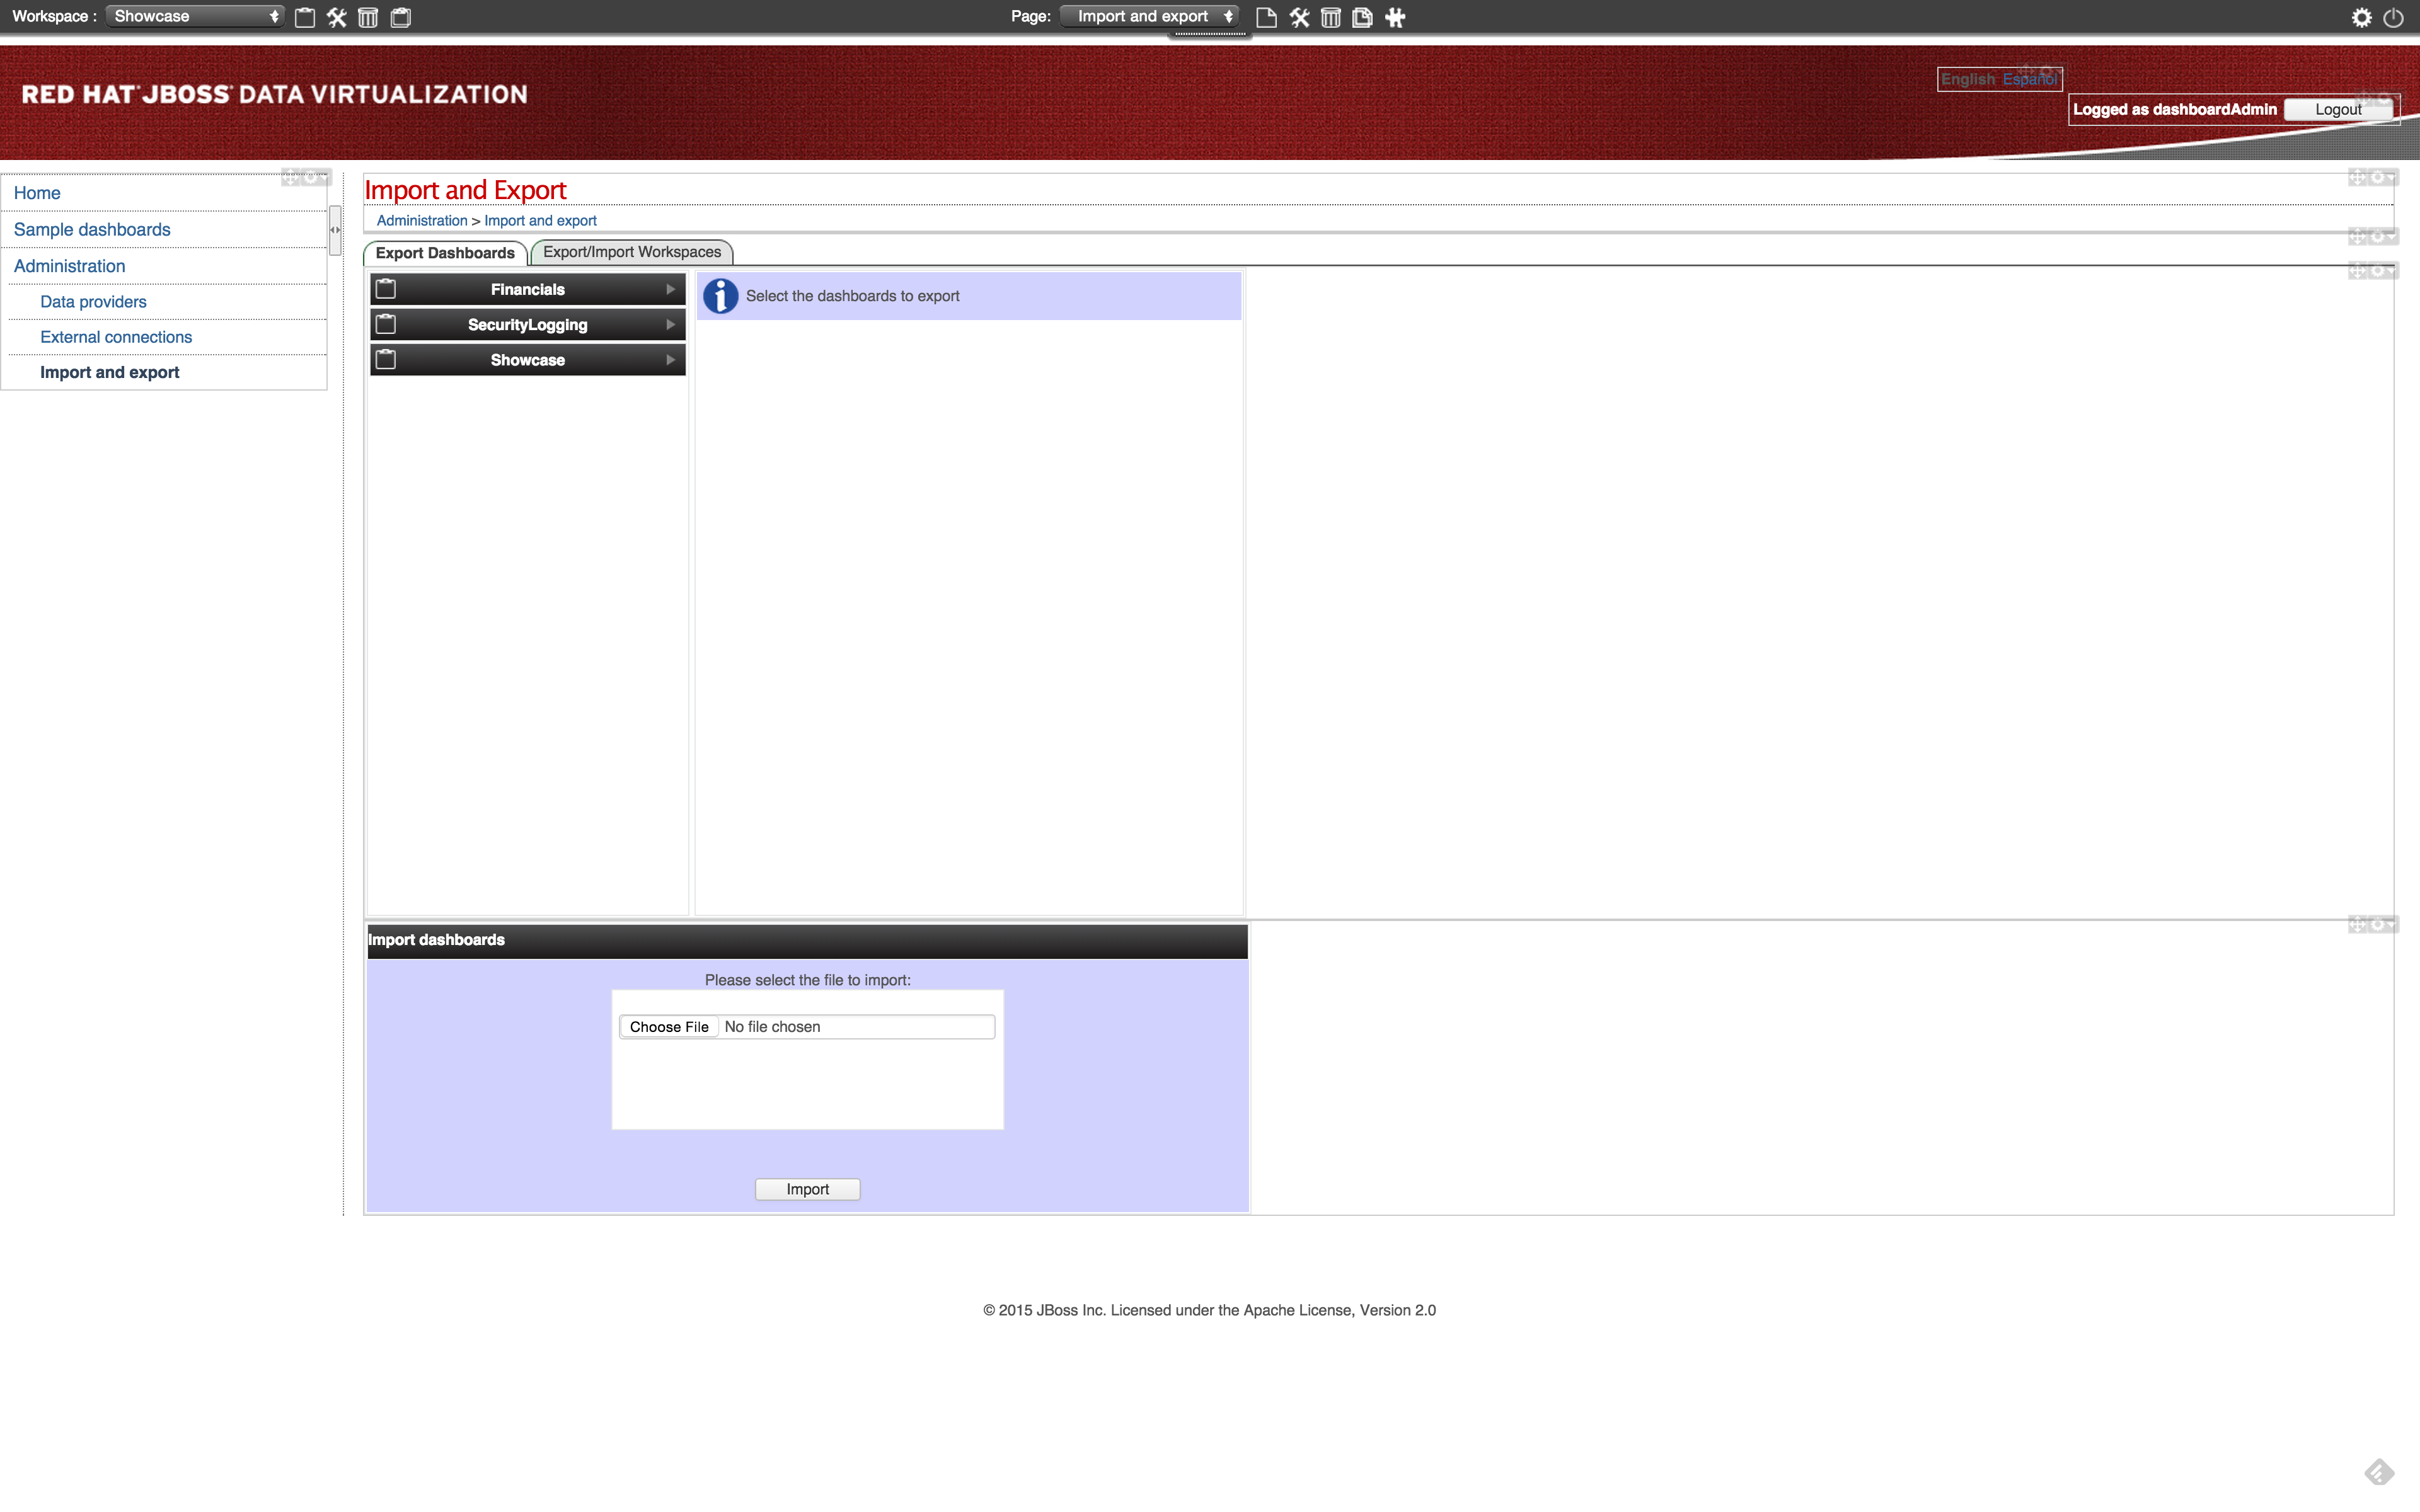Expand the Financials workspace entry
2420x1512 pixels.
coord(527,289)
